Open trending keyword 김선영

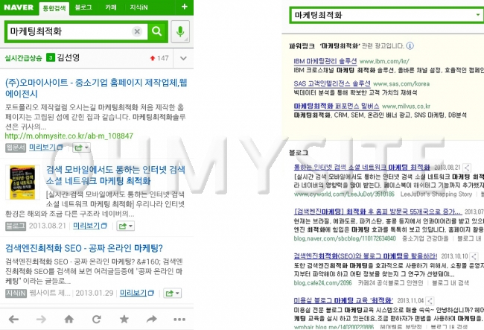[69, 57]
